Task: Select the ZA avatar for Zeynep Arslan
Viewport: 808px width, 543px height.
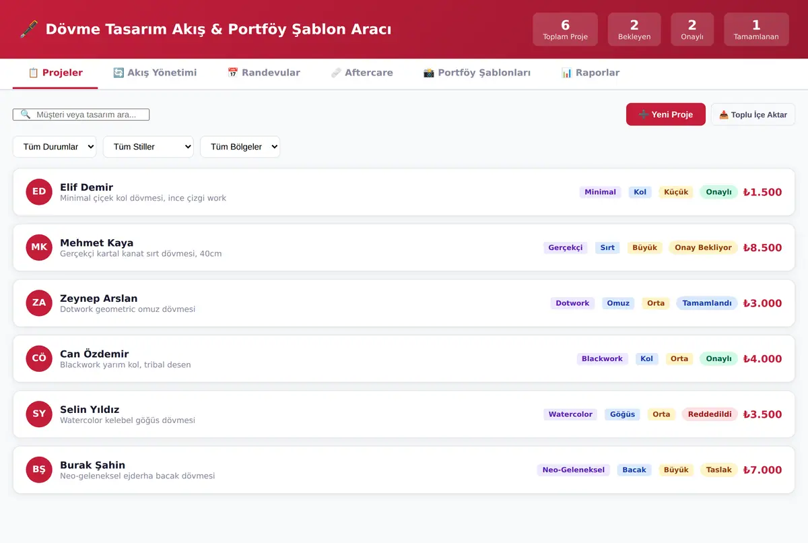Action: (x=39, y=303)
